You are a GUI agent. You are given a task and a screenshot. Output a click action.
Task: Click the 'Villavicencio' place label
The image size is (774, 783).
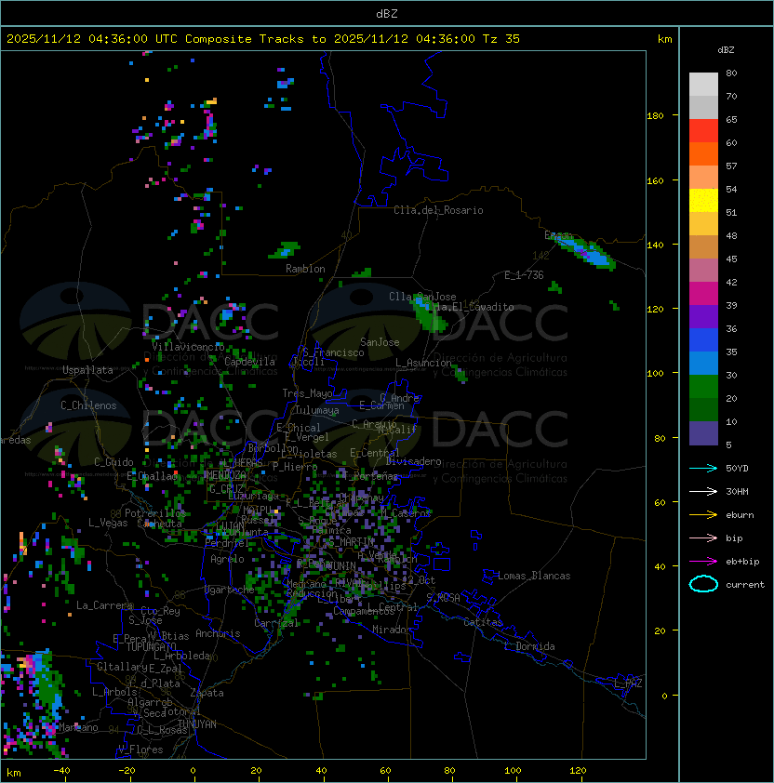click(x=188, y=346)
